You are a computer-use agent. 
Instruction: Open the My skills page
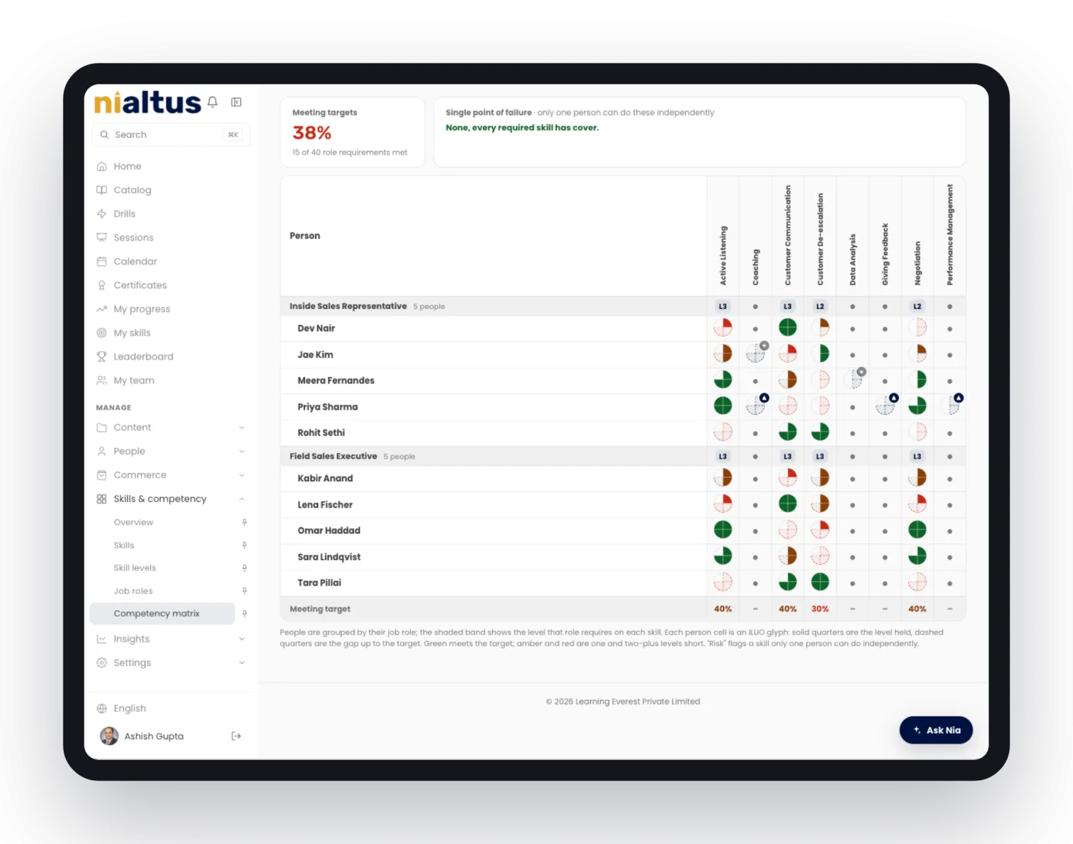(x=132, y=333)
